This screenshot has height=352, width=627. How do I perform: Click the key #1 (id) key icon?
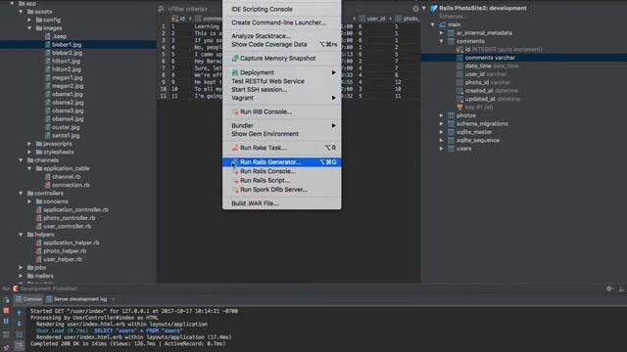[x=459, y=107]
